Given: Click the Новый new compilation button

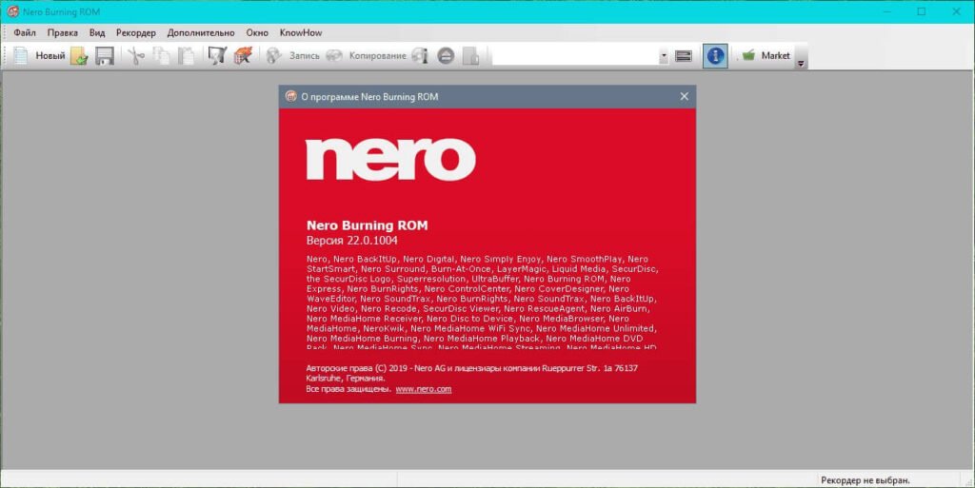Looking at the screenshot, I should click(39, 56).
